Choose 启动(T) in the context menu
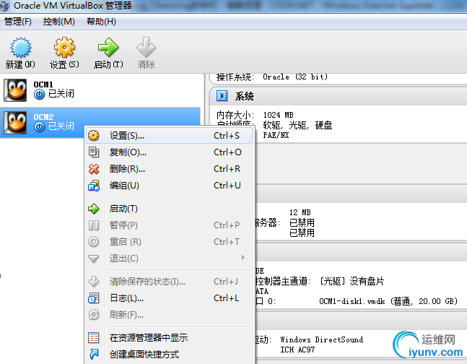This screenshot has width=467, height=364. coord(169,209)
